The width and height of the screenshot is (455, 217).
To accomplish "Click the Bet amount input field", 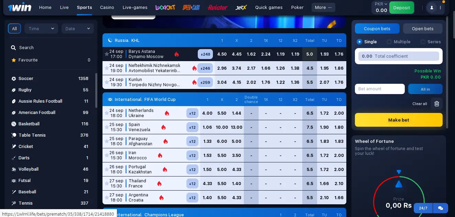I will (380, 89).
